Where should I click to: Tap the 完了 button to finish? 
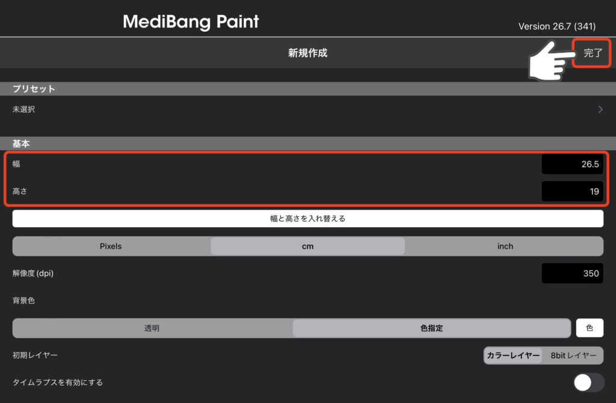(593, 53)
